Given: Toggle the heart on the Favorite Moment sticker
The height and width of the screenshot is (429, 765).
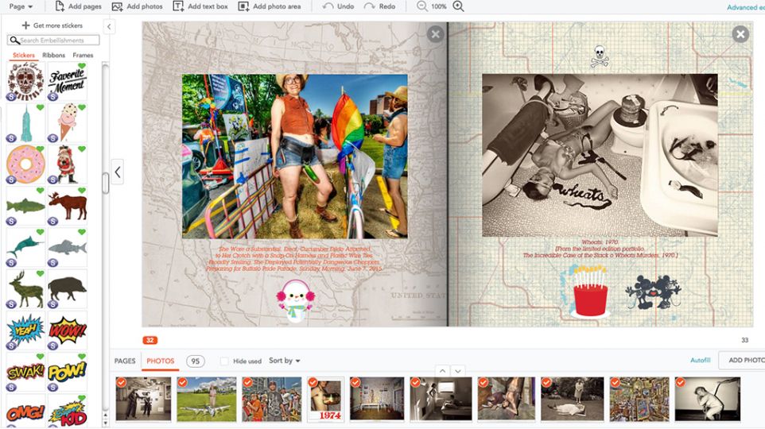Looking at the screenshot, I should (82, 66).
